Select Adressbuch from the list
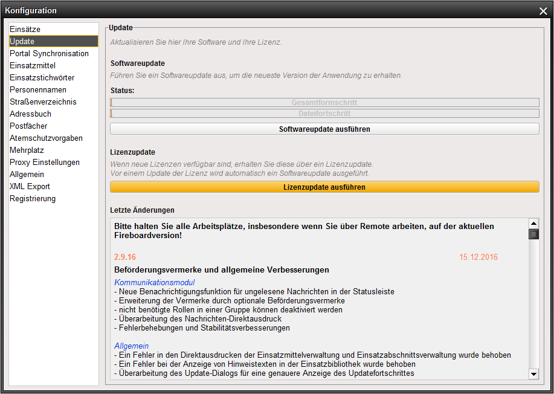 [x=30, y=114]
